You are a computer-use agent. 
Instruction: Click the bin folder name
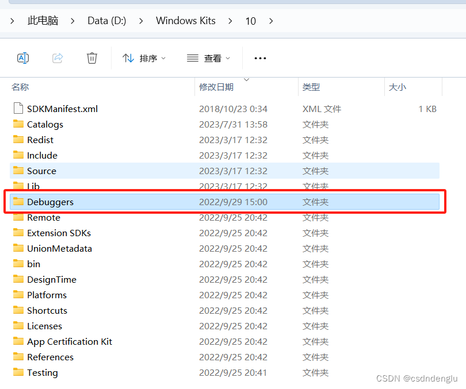point(33,264)
